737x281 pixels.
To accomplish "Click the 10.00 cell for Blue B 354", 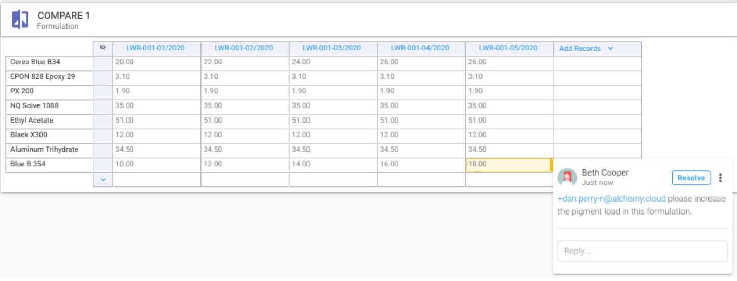I will [157, 164].
